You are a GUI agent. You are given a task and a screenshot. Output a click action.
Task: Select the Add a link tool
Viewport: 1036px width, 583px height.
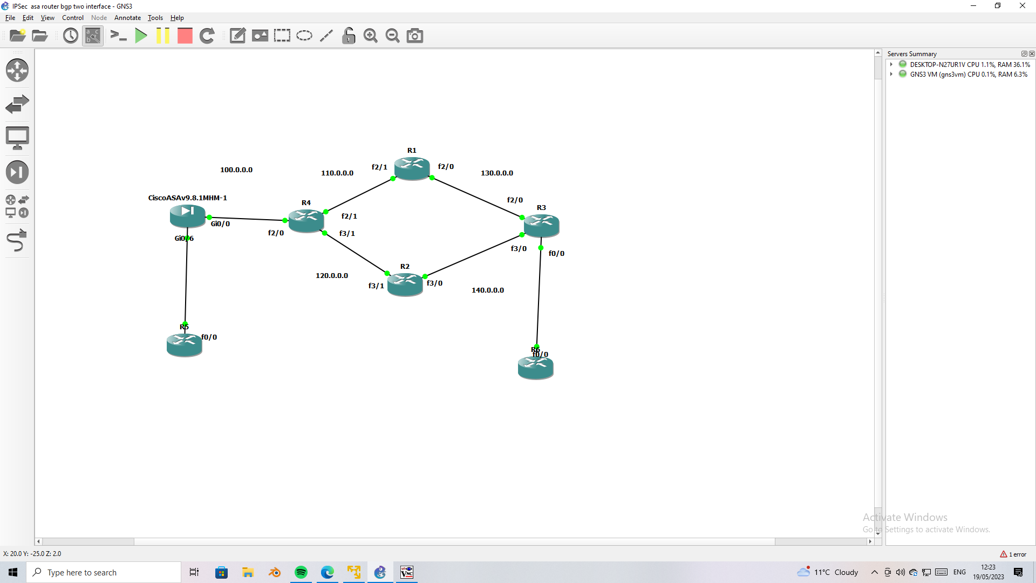tap(17, 241)
